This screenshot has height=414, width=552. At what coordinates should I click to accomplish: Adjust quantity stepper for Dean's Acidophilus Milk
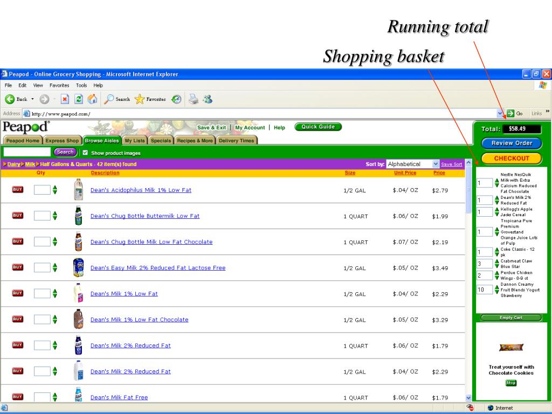point(55,190)
